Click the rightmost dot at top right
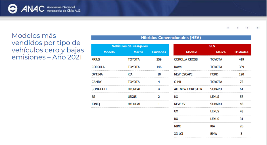267x145 pixels. pos(257,28)
